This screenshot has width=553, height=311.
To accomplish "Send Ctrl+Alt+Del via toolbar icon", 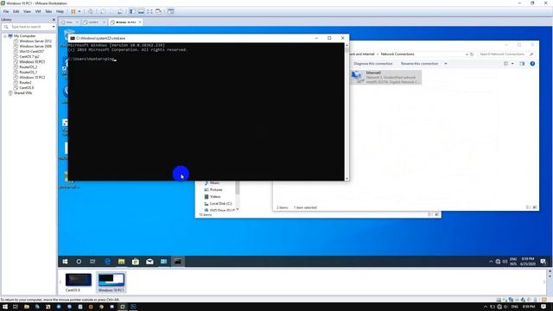I will [91, 11].
